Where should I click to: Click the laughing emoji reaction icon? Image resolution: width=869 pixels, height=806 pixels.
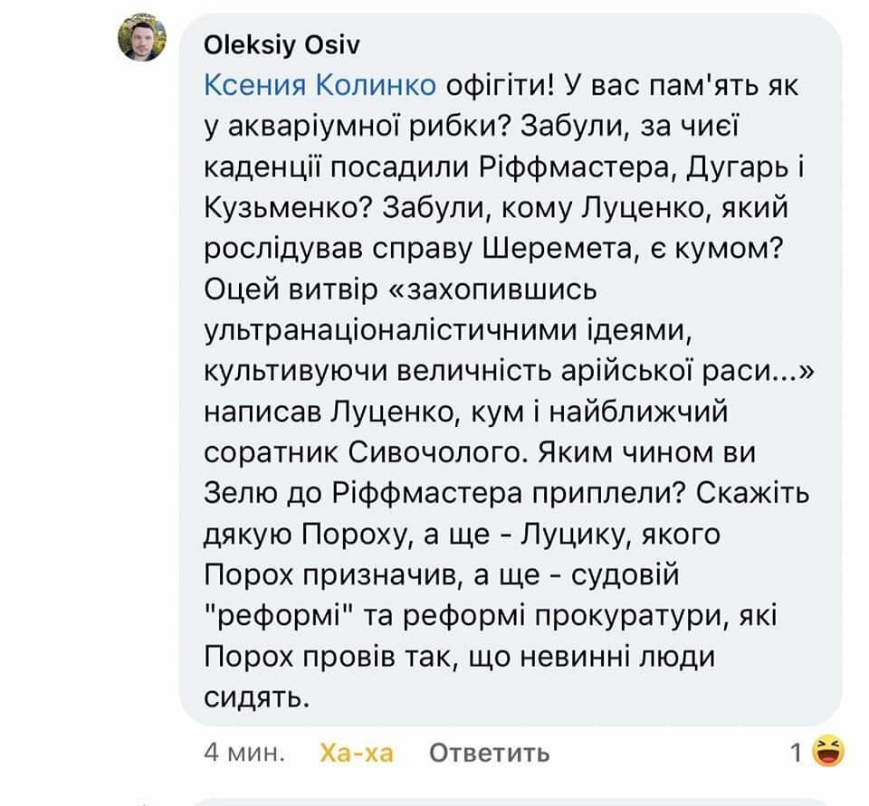(828, 751)
